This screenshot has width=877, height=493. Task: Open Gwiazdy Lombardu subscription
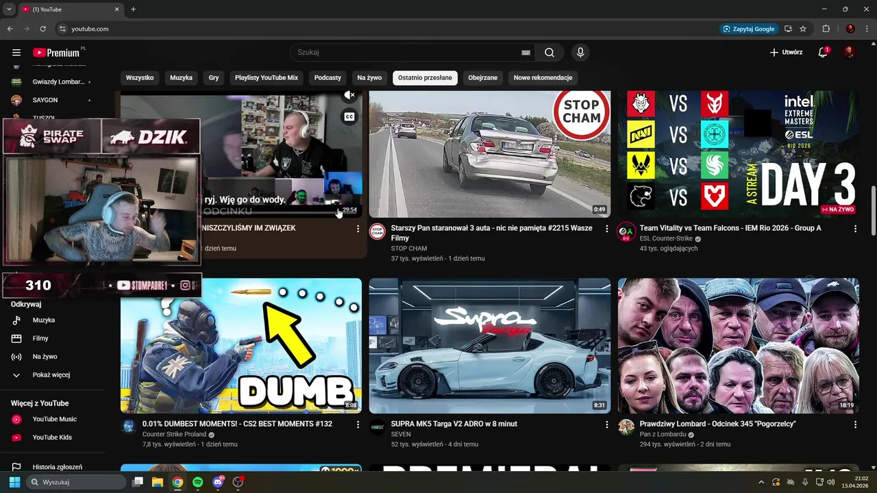tap(51, 81)
